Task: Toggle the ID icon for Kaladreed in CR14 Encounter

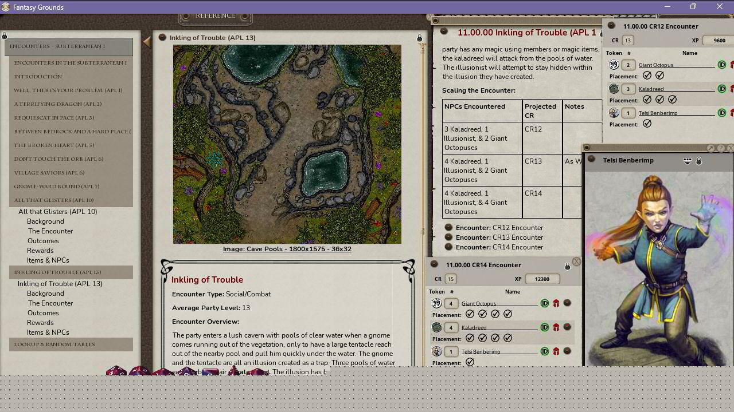Action: [545, 327]
